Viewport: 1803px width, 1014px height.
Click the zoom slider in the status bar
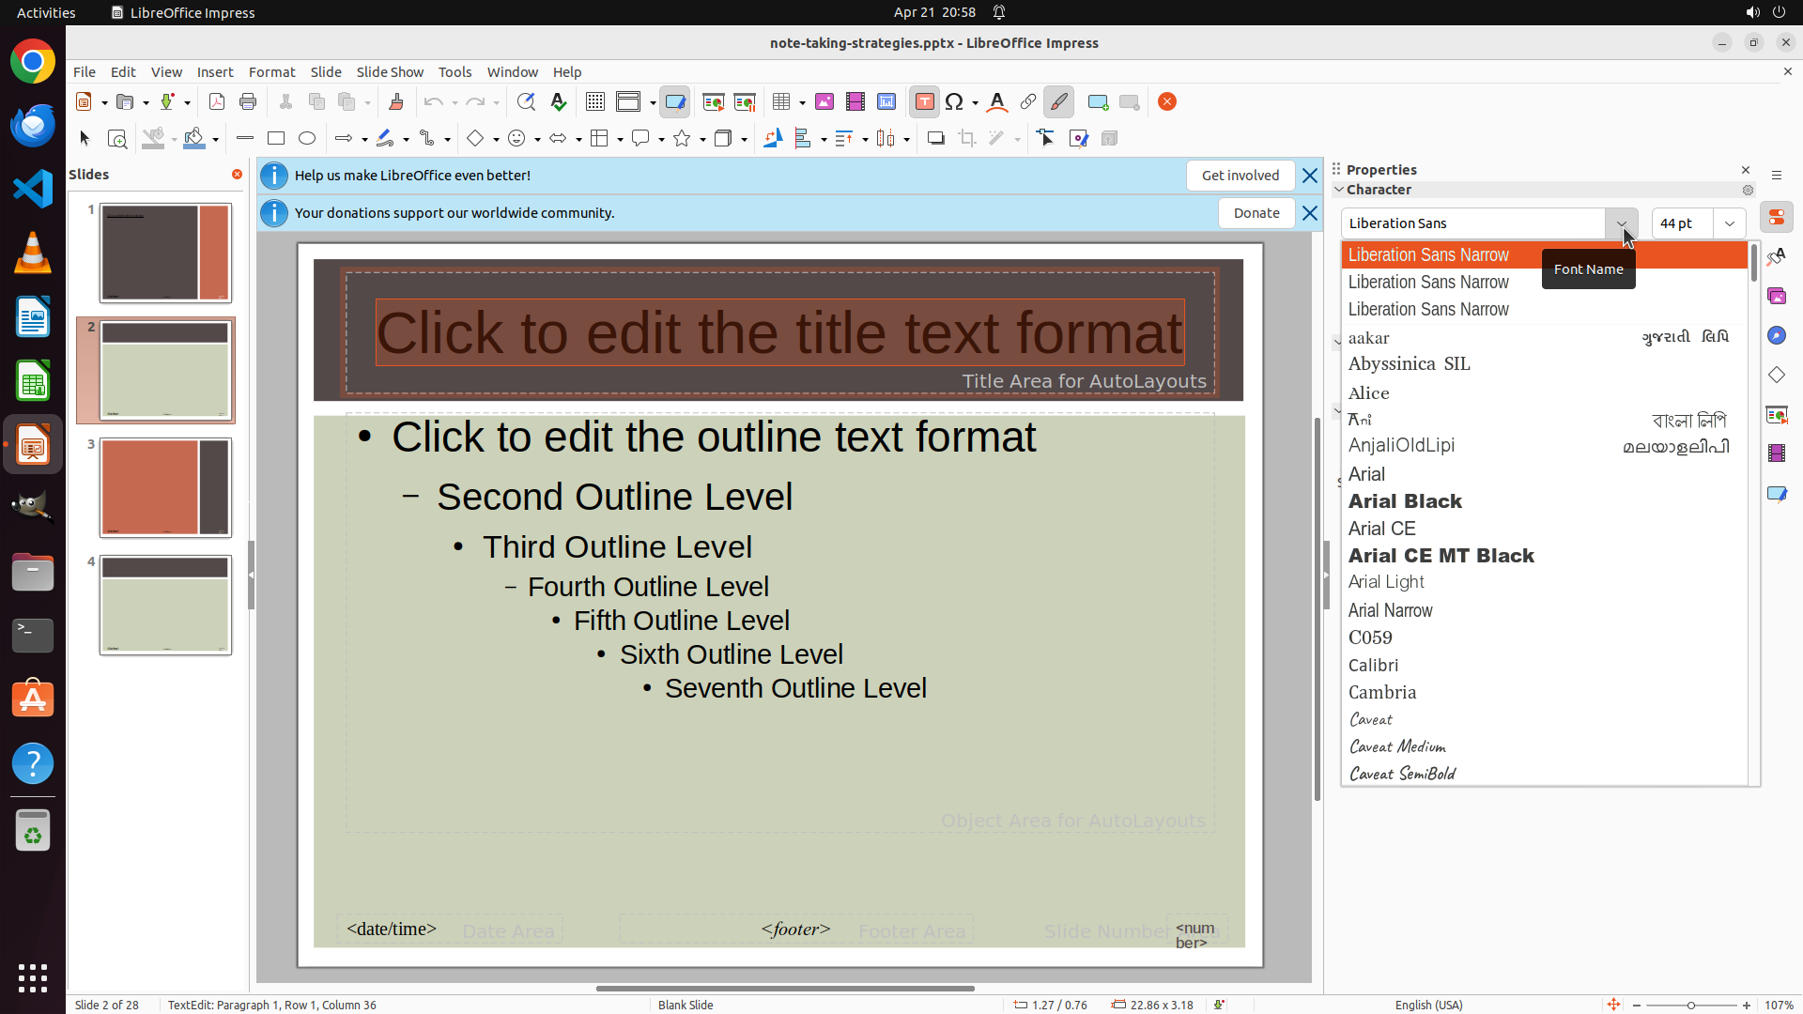pos(1690,1006)
